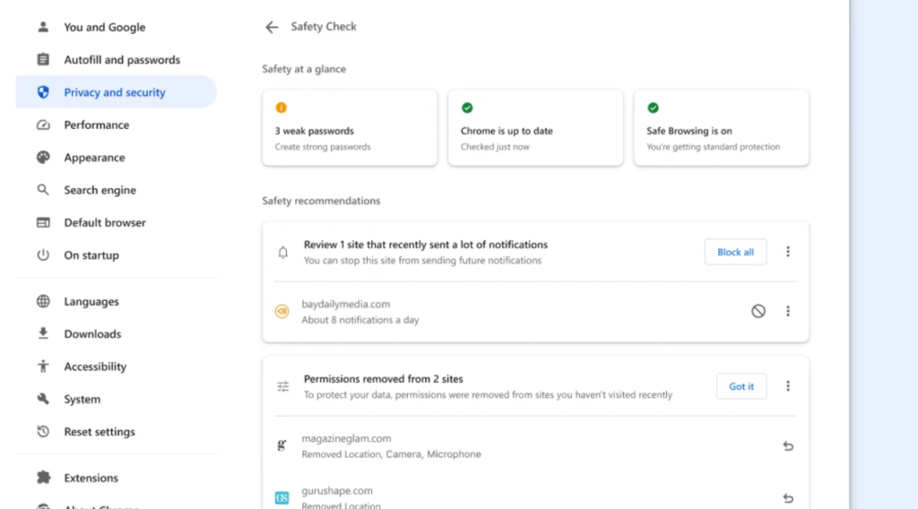Screen dimensions: 918x509
Task: Select the magazineglam.com text
Action: [346, 438]
